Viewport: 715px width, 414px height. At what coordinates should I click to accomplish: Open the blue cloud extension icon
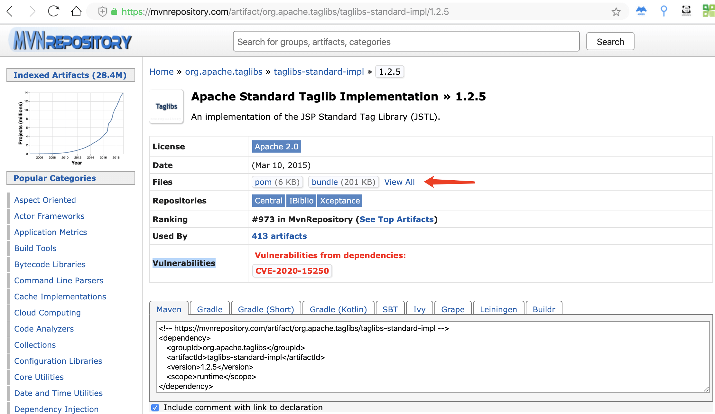(641, 11)
